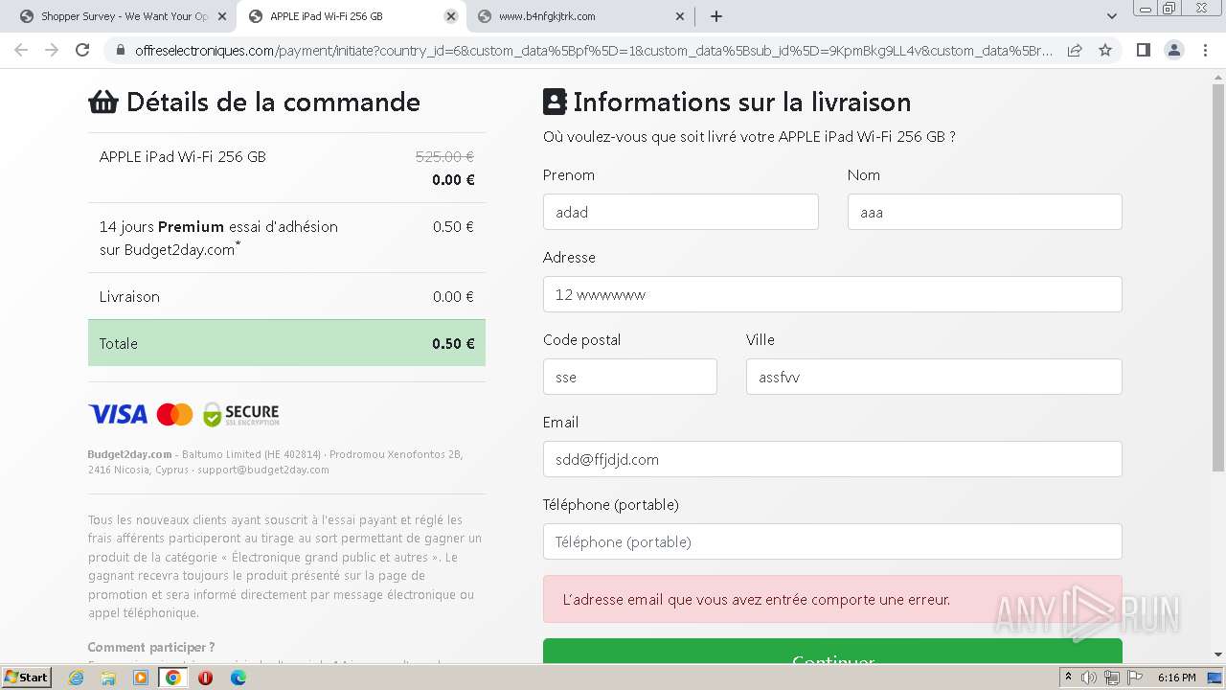This screenshot has height=690, width=1226.
Task: Toggle the browser side panel
Action: tap(1143, 50)
